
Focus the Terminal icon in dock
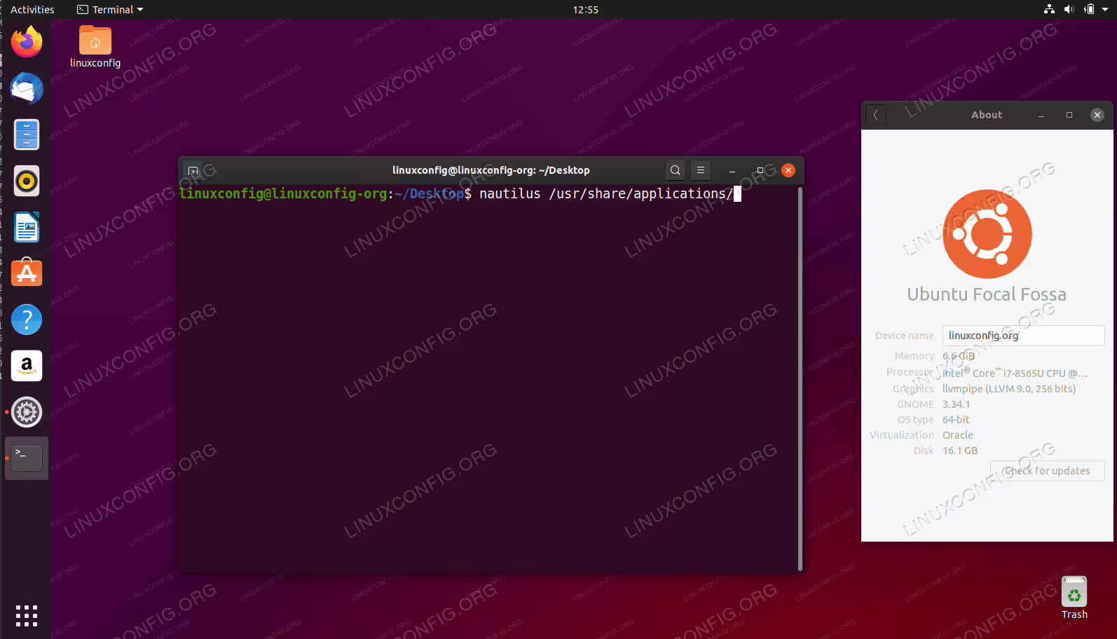click(27, 458)
